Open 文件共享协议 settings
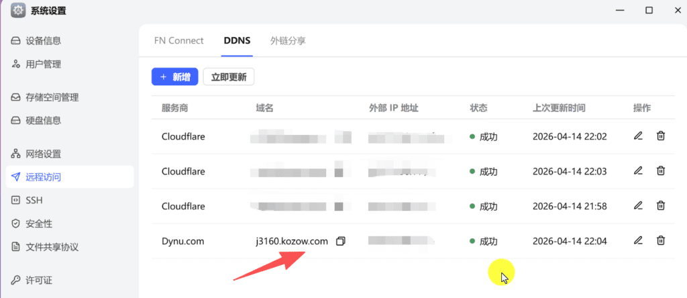 coord(70,247)
